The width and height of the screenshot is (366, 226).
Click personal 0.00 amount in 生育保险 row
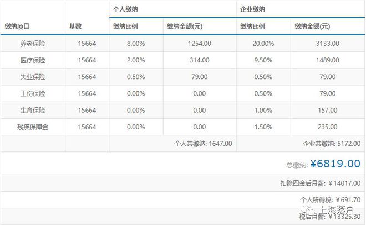[x=200, y=110]
